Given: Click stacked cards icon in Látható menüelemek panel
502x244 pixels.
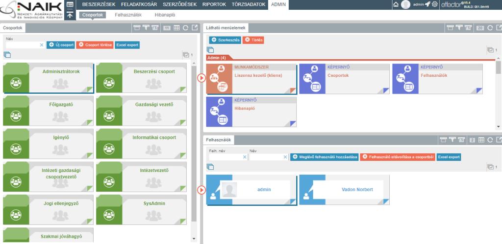Looking at the screenshot, I should coord(210,50).
